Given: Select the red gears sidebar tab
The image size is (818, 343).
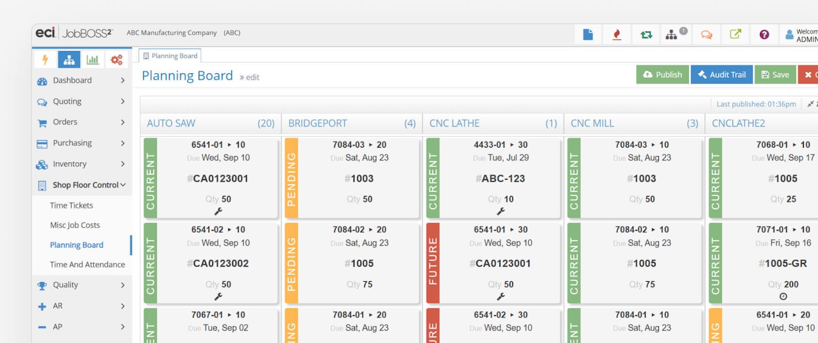Looking at the screenshot, I should point(116,60).
